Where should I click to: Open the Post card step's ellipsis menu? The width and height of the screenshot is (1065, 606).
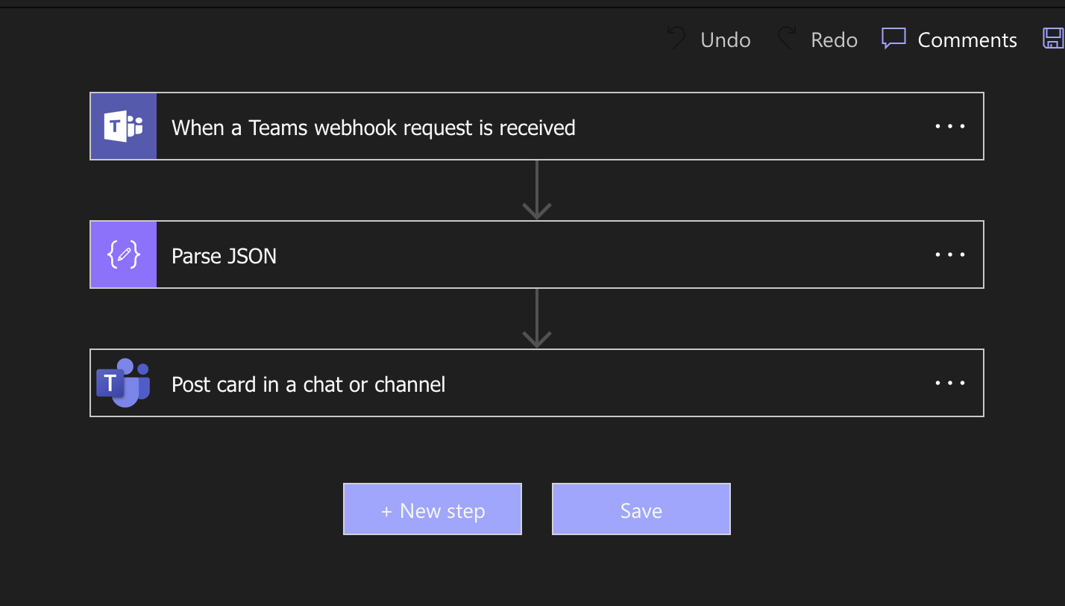[950, 383]
